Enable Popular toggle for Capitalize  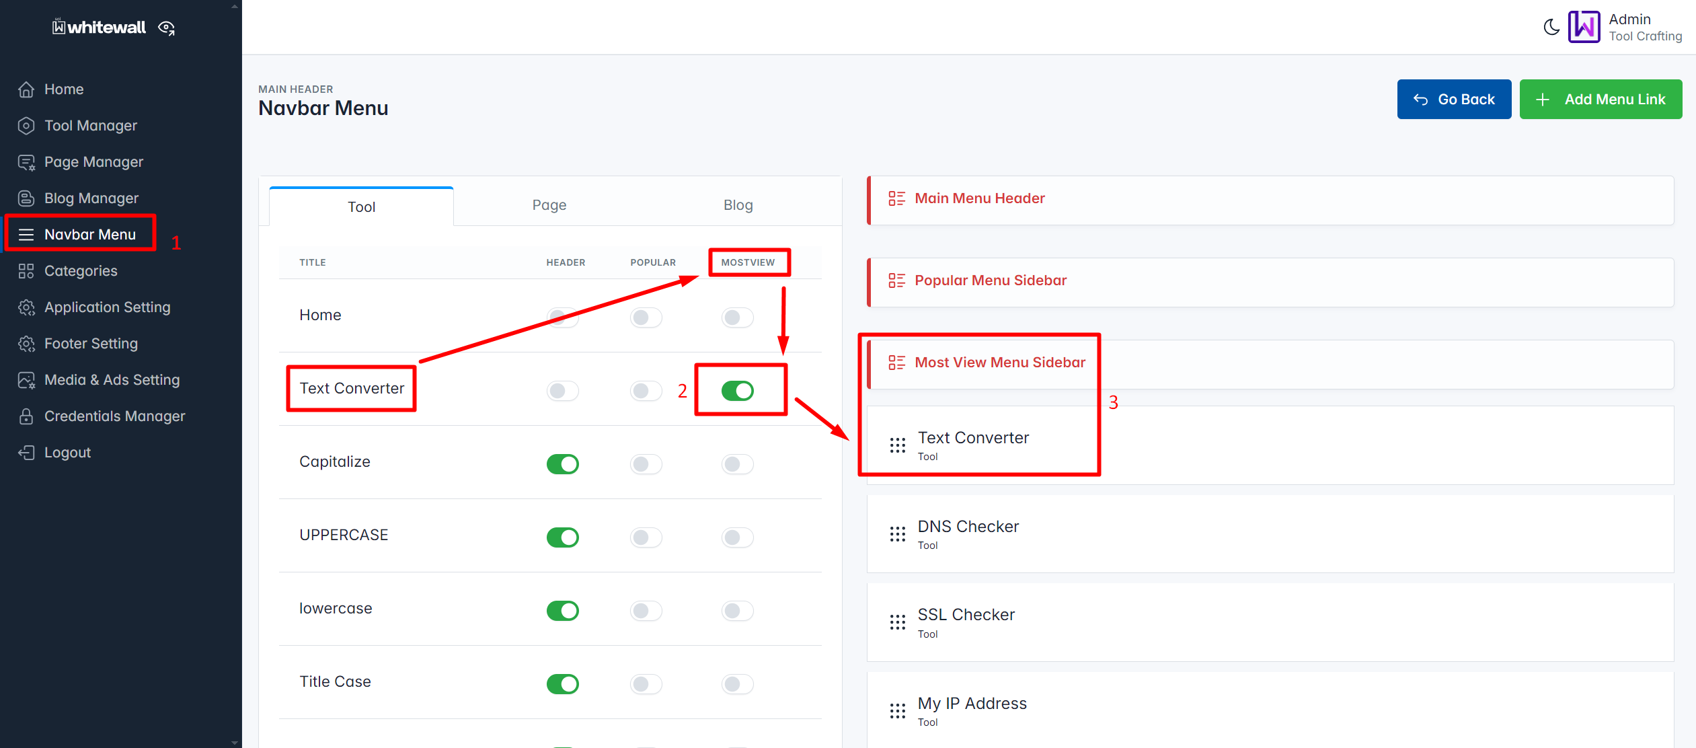[646, 464]
